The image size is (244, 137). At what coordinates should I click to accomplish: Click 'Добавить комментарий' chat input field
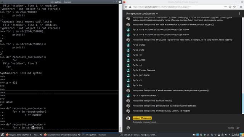pyautogui.click(x=186, y=122)
